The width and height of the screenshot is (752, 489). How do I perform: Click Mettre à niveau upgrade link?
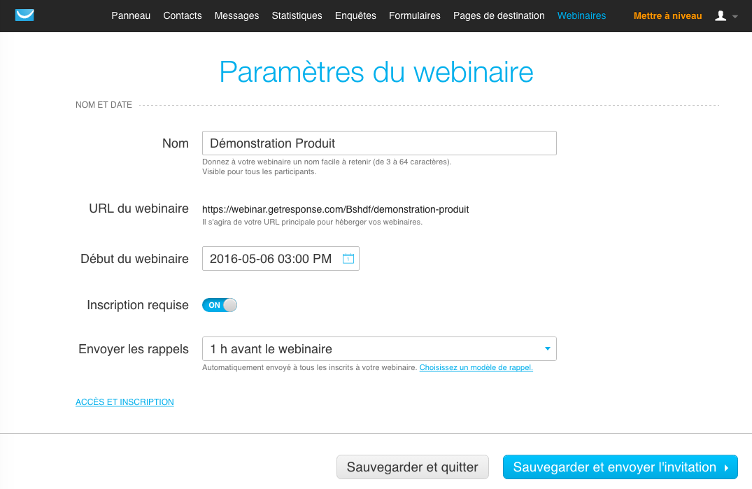point(667,16)
